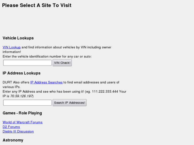Follow the IP Address Searches link
This screenshot has width=194, height=145.
46,82
